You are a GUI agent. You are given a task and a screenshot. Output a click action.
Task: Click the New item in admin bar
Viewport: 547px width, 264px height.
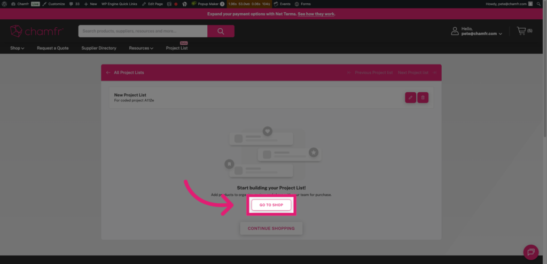point(90,4)
